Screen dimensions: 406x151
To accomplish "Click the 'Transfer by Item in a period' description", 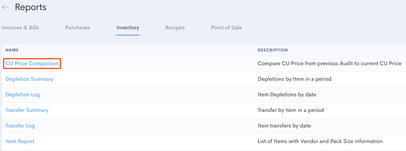I will pos(291,110).
